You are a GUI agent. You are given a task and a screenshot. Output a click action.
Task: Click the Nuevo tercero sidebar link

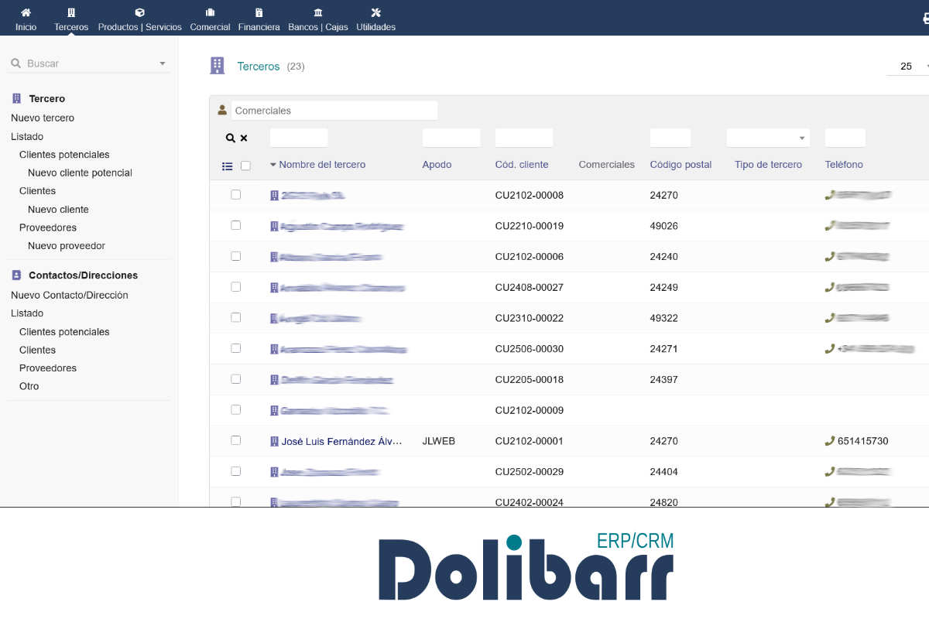[x=43, y=118]
